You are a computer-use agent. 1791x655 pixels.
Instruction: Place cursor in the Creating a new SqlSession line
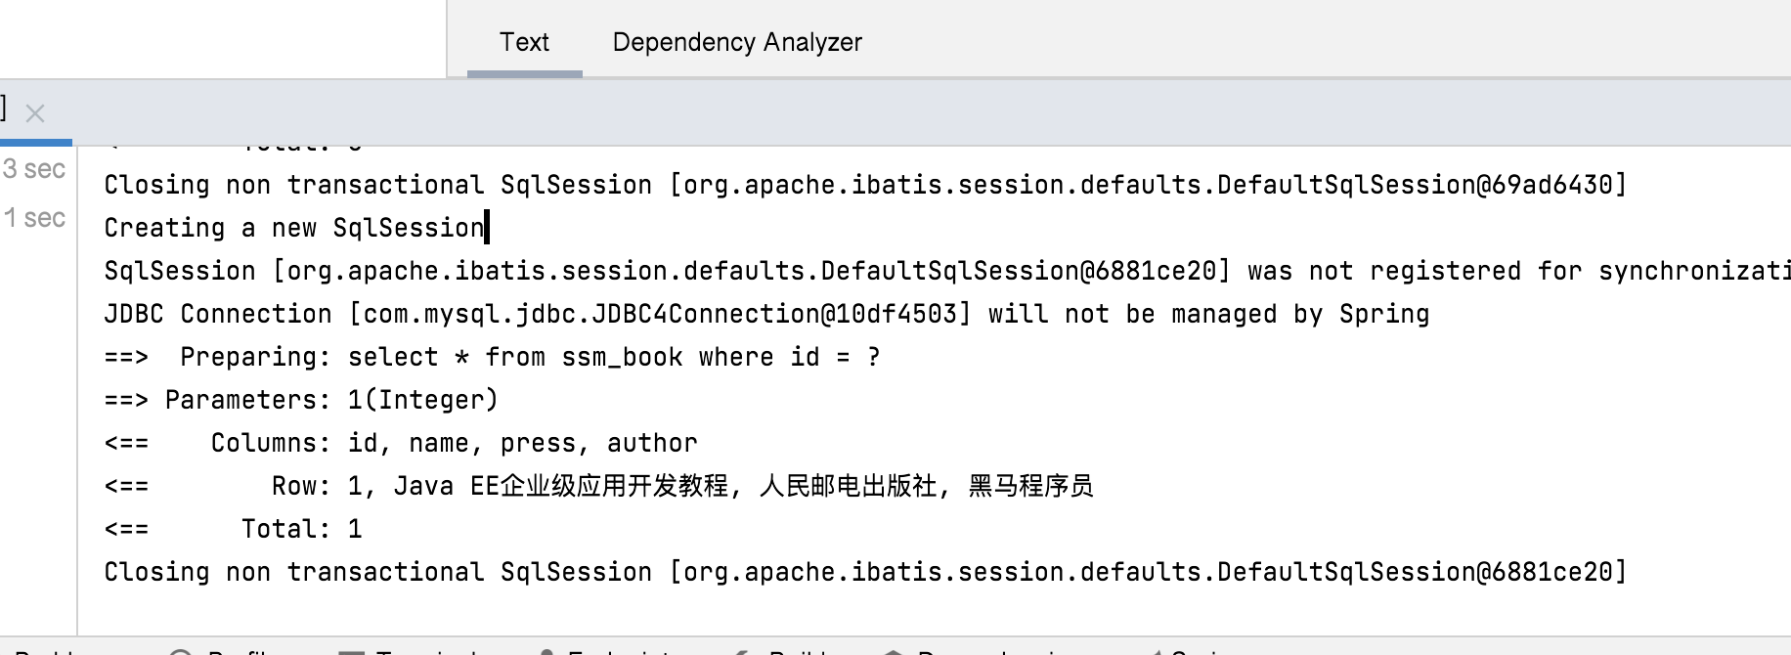click(293, 227)
